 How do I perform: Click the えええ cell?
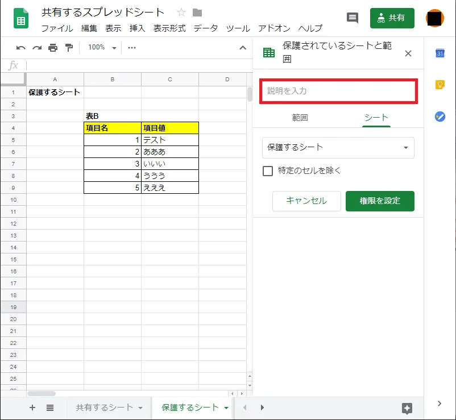[x=170, y=188]
